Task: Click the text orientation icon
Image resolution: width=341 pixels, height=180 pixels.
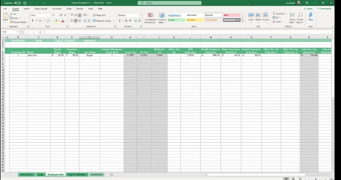Action: [86, 15]
